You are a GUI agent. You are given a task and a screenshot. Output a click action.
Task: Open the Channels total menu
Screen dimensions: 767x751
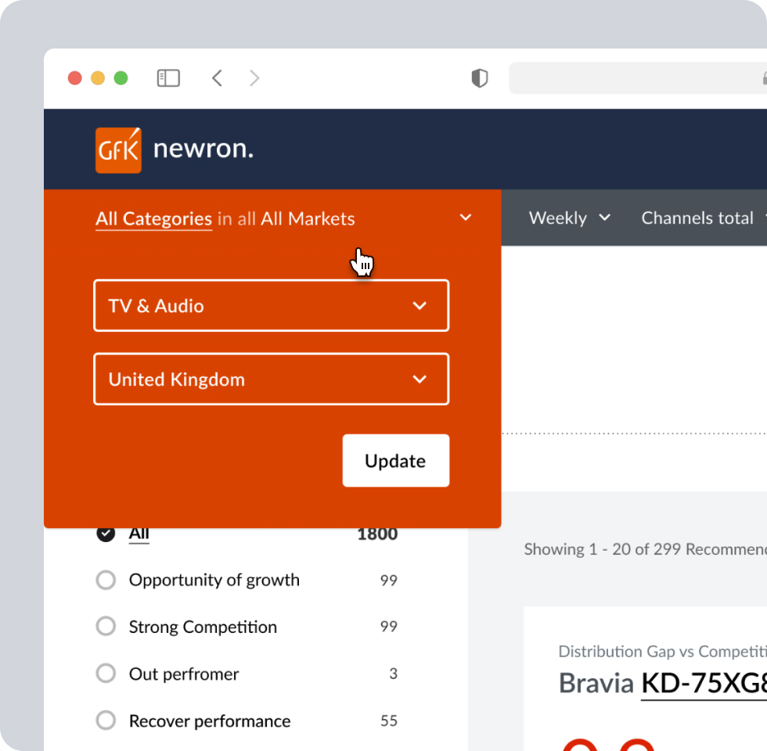700,218
